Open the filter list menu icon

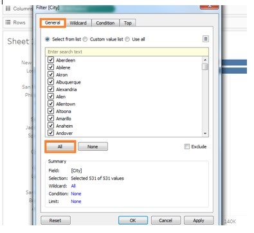point(205,39)
